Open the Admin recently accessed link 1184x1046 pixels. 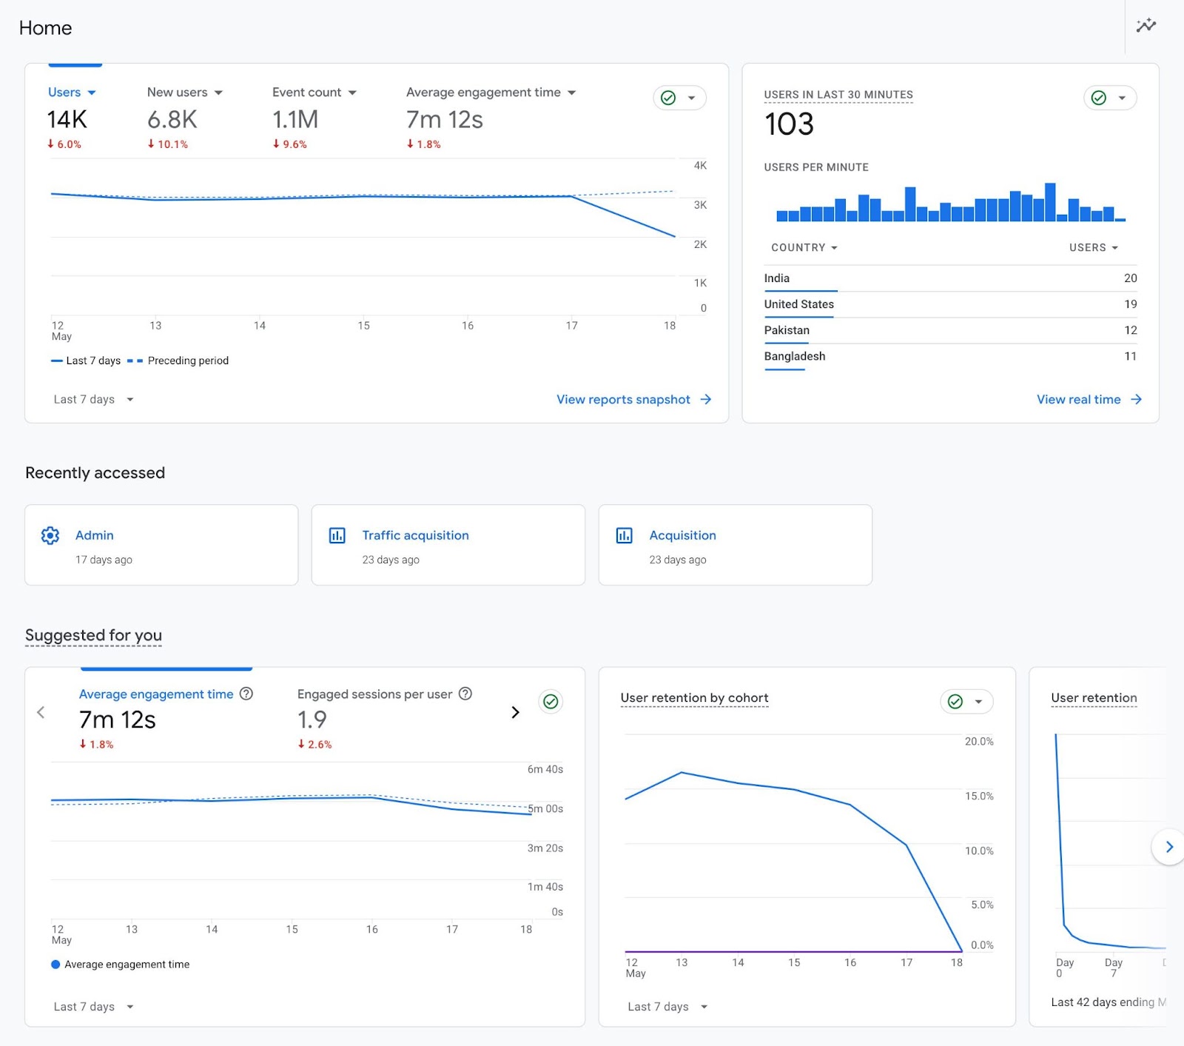point(95,534)
